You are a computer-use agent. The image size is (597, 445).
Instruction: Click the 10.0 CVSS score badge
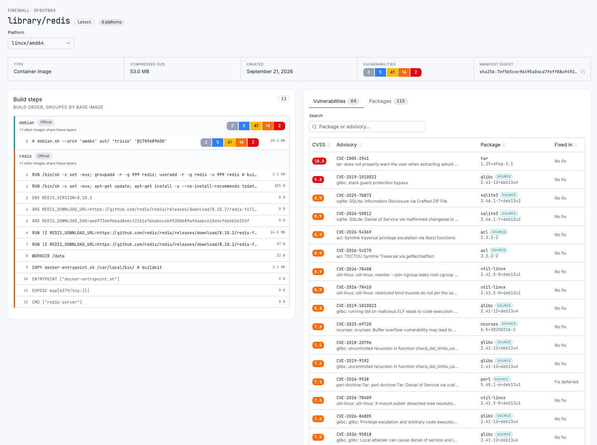[319, 161]
